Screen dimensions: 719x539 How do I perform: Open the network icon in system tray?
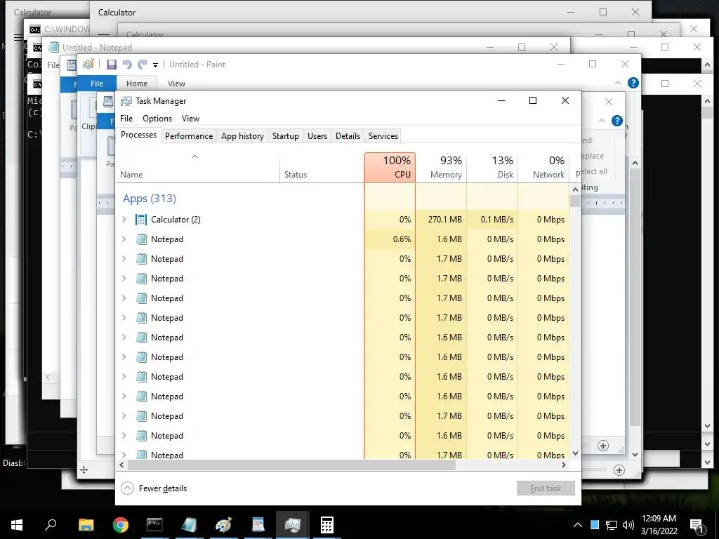click(x=612, y=525)
